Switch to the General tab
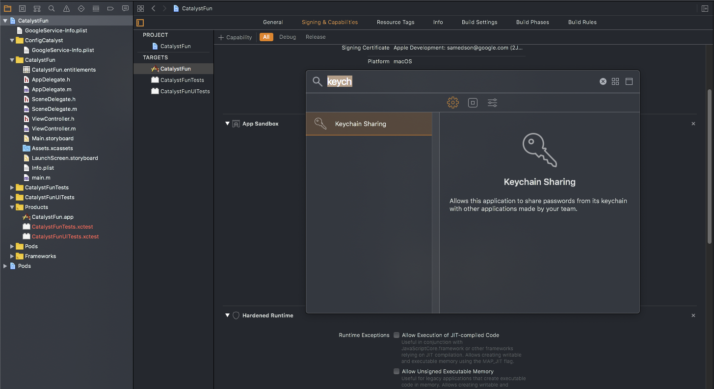This screenshot has width=714, height=389. (273, 22)
